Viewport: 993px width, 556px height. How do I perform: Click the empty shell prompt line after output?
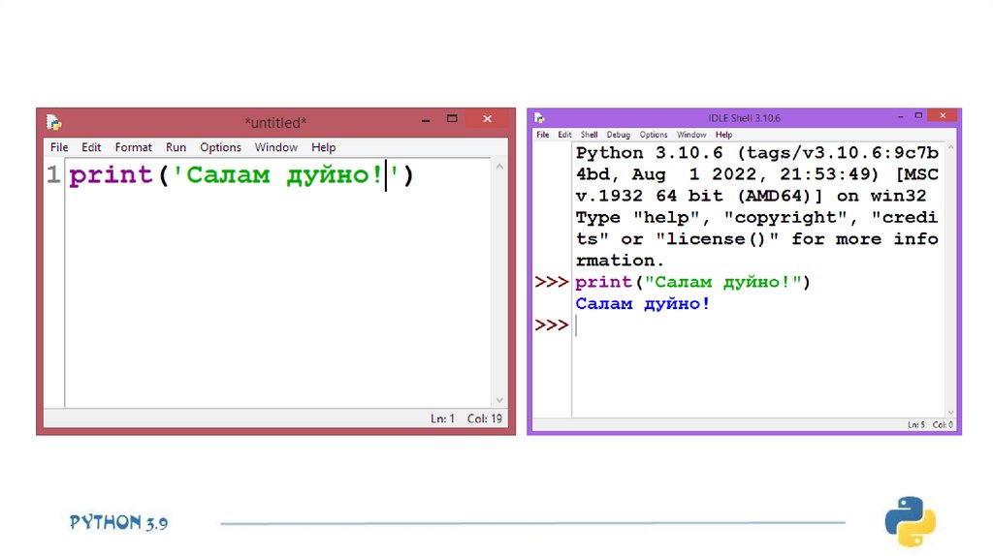679,325
